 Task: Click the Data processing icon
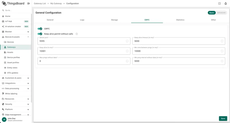[3, 89]
